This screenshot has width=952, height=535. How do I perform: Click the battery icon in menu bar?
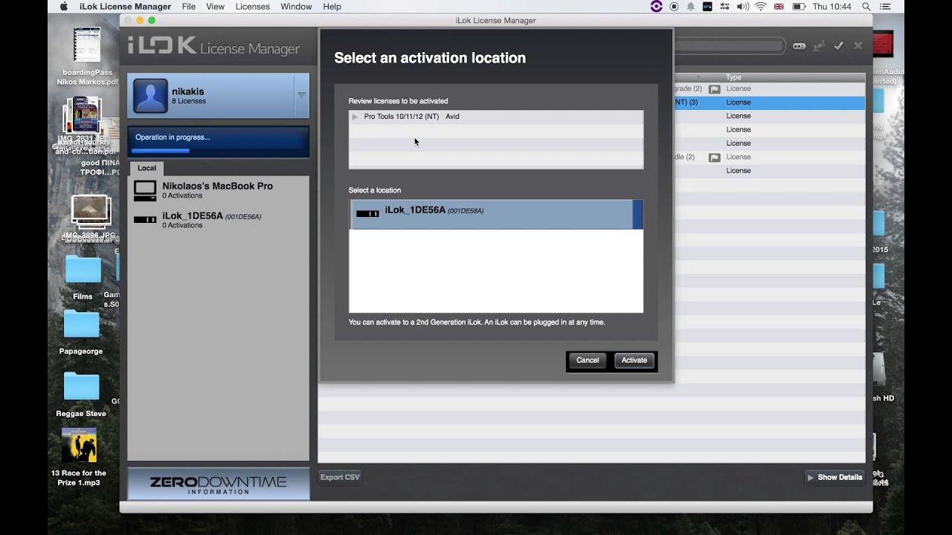tap(800, 7)
